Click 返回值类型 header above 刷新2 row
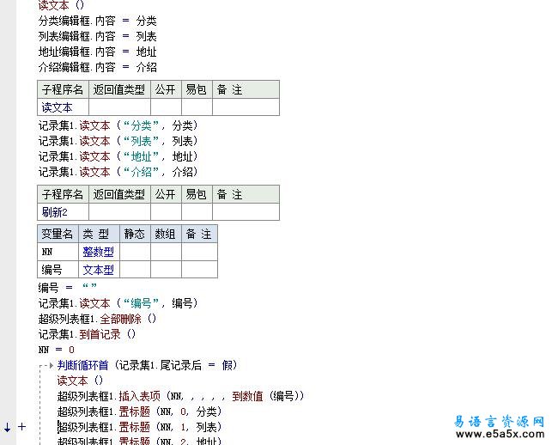552x445 pixels. [119, 194]
